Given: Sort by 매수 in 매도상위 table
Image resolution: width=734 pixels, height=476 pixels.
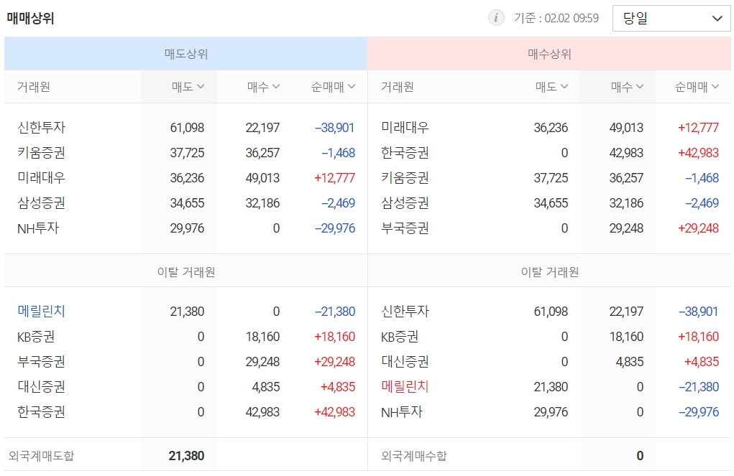Looking at the screenshot, I should pos(263,86).
